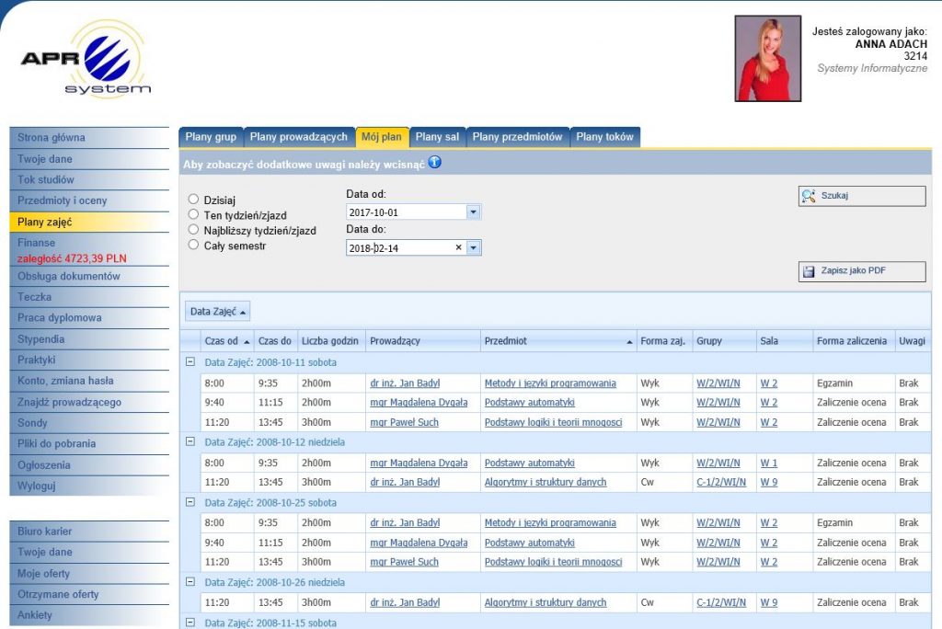Sort by the Prowadzący column header
The width and height of the screenshot is (942, 629).
[x=423, y=340]
